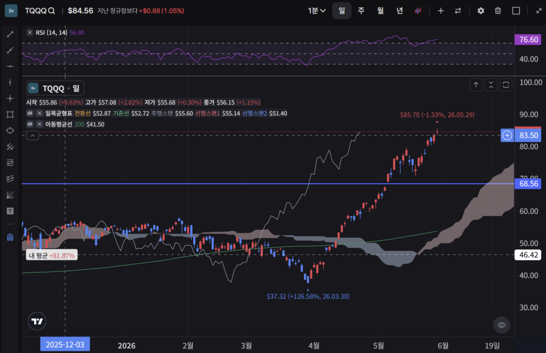Toggle the magnet snap mode
Viewport: 546px width, 353px height.
[10, 238]
